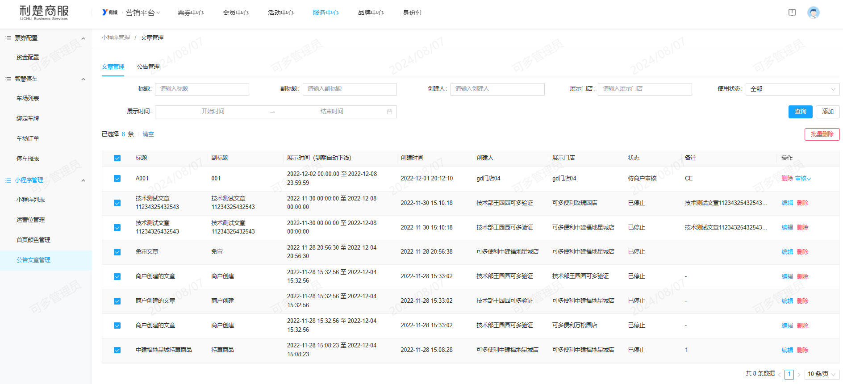The image size is (843, 384).
Task: Focus the 标题 input field
Action: tap(202, 89)
